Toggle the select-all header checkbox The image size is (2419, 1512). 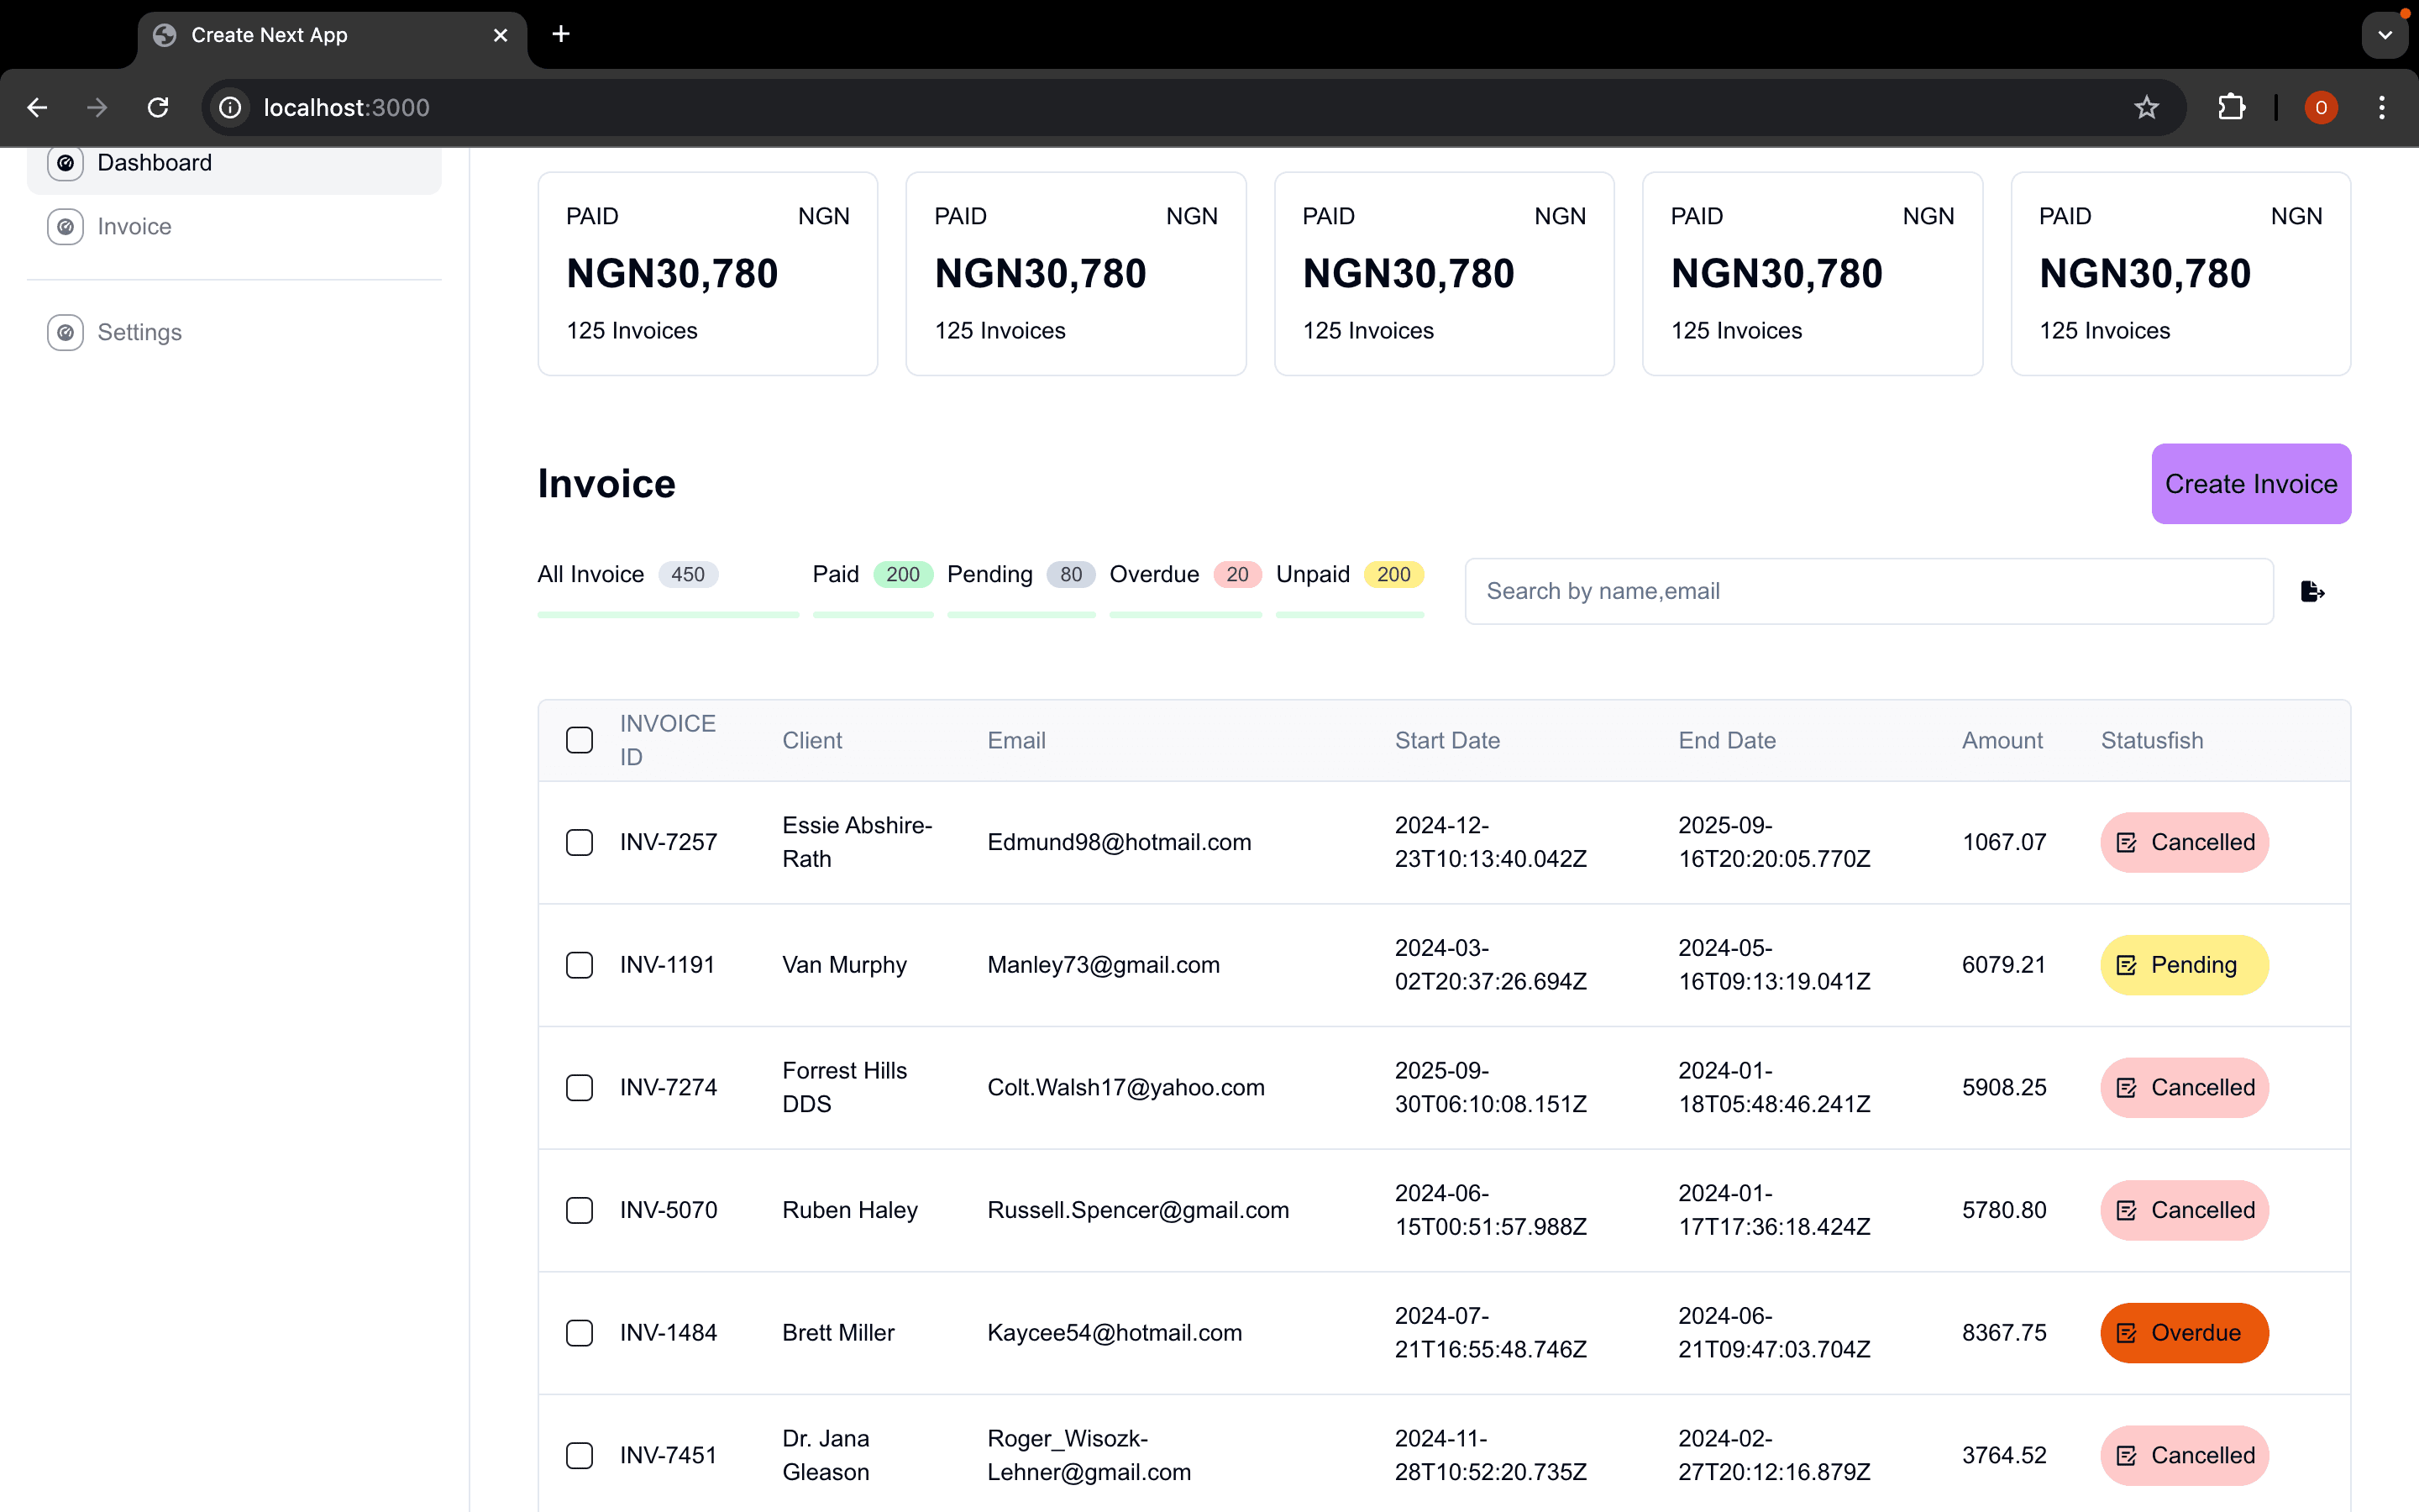pos(579,740)
